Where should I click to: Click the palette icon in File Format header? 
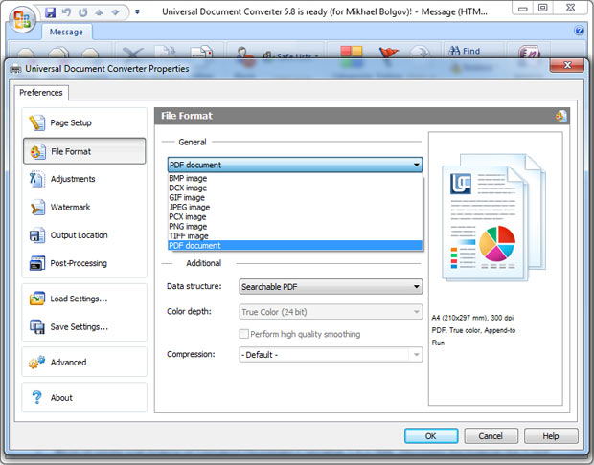[x=561, y=116]
